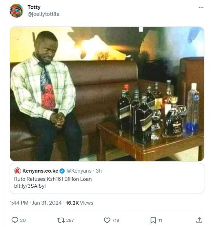Click the reply speech bubble icon
Image resolution: width=213 pixels, height=227 pixels.
pos(15,220)
